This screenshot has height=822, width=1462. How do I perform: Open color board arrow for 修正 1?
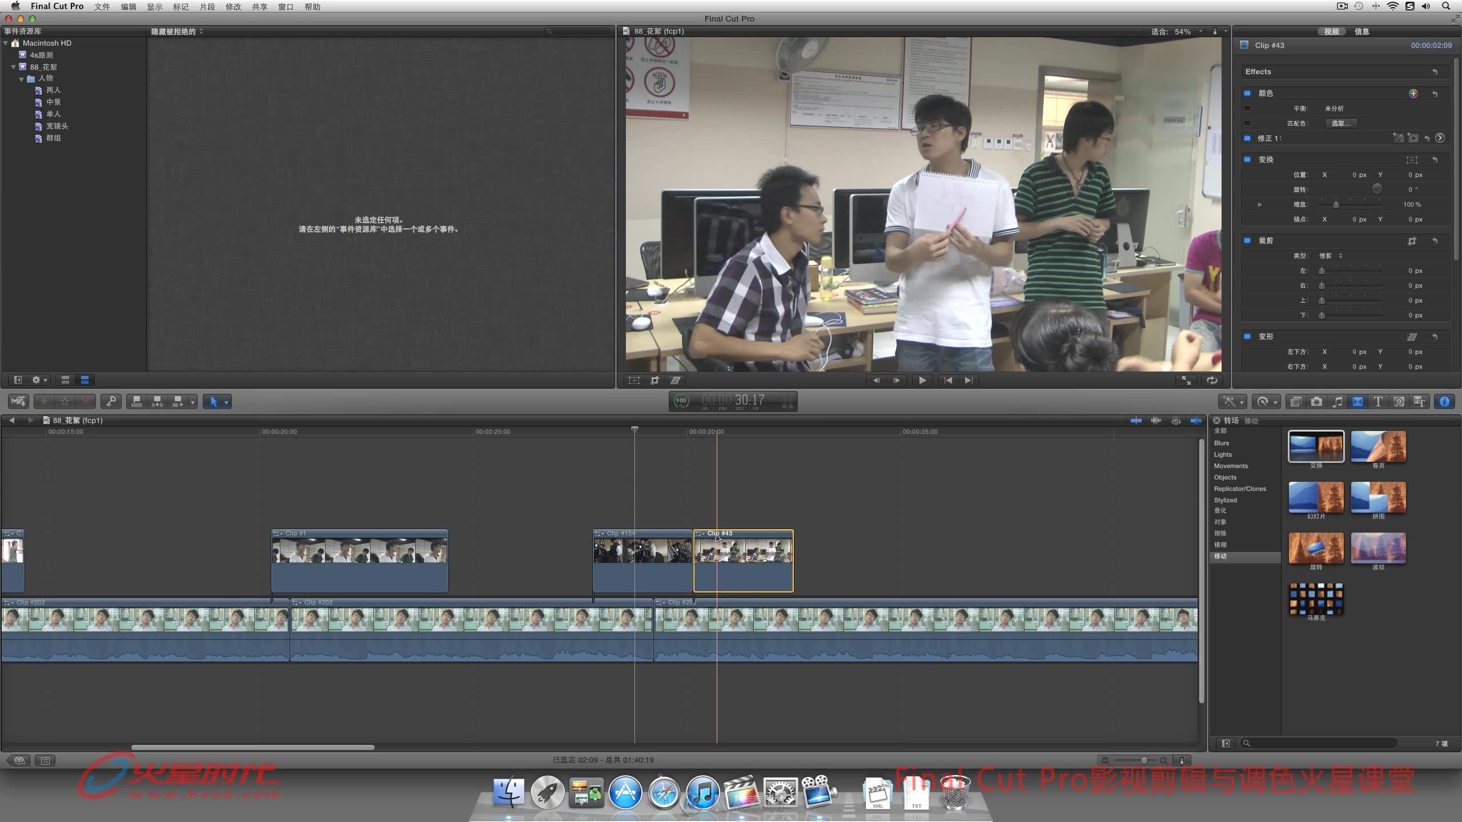(x=1440, y=138)
